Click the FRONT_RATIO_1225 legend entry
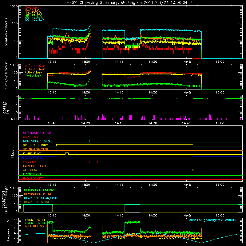246x246 pixels. (x=40, y=223)
